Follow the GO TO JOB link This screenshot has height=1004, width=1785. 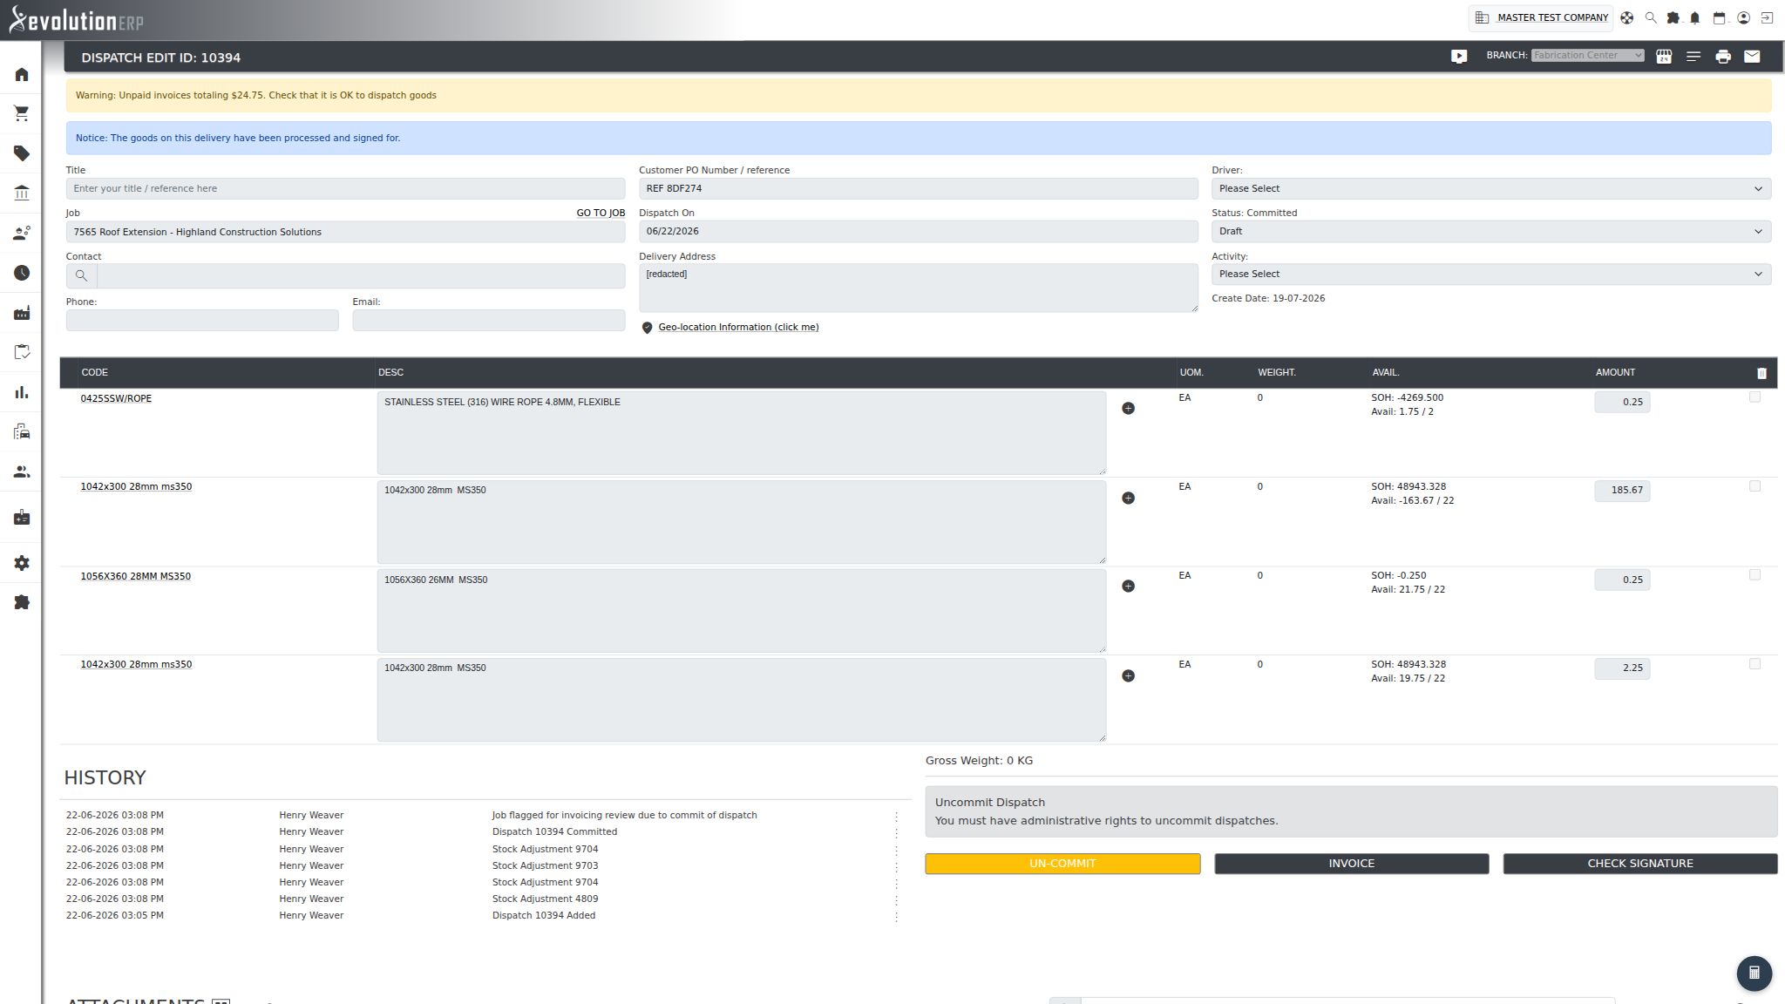tap(601, 214)
